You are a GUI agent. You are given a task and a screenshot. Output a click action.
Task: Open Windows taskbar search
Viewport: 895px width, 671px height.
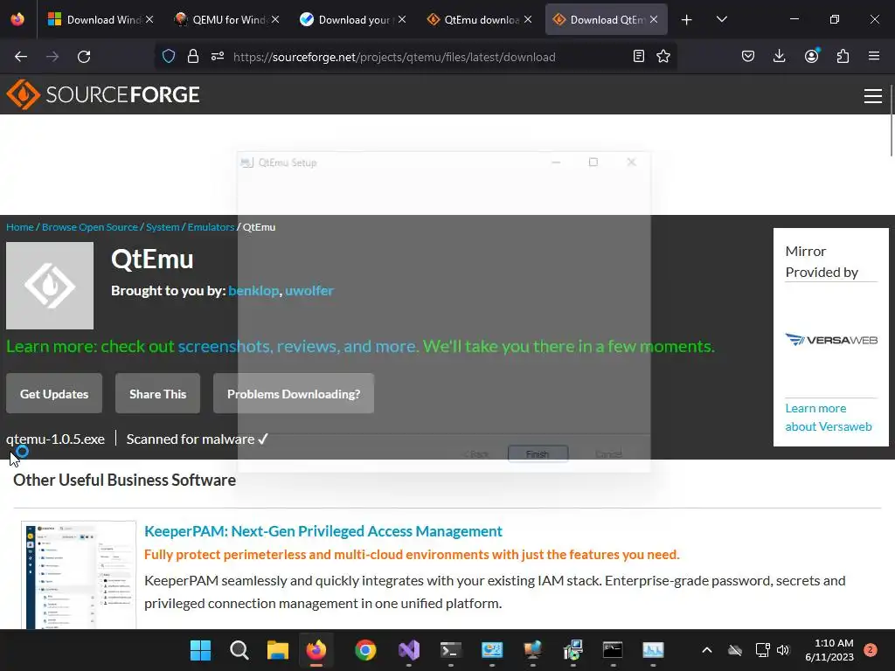point(239,650)
